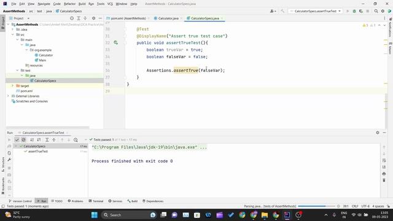
Task: Click the taskbar Search box
Action: 128,215
